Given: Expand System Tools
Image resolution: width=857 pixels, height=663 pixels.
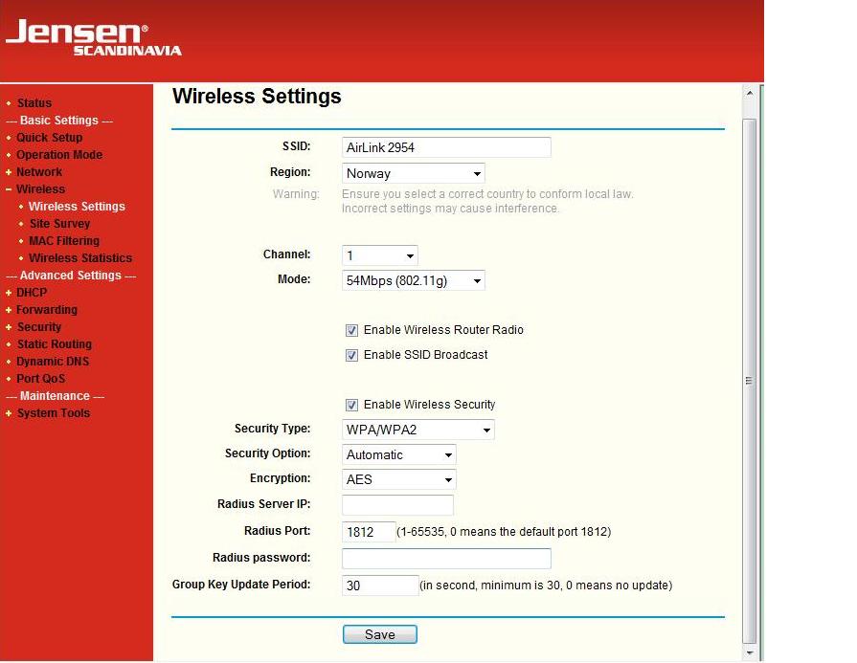Looking at the screenshot, I should point(53,413).
